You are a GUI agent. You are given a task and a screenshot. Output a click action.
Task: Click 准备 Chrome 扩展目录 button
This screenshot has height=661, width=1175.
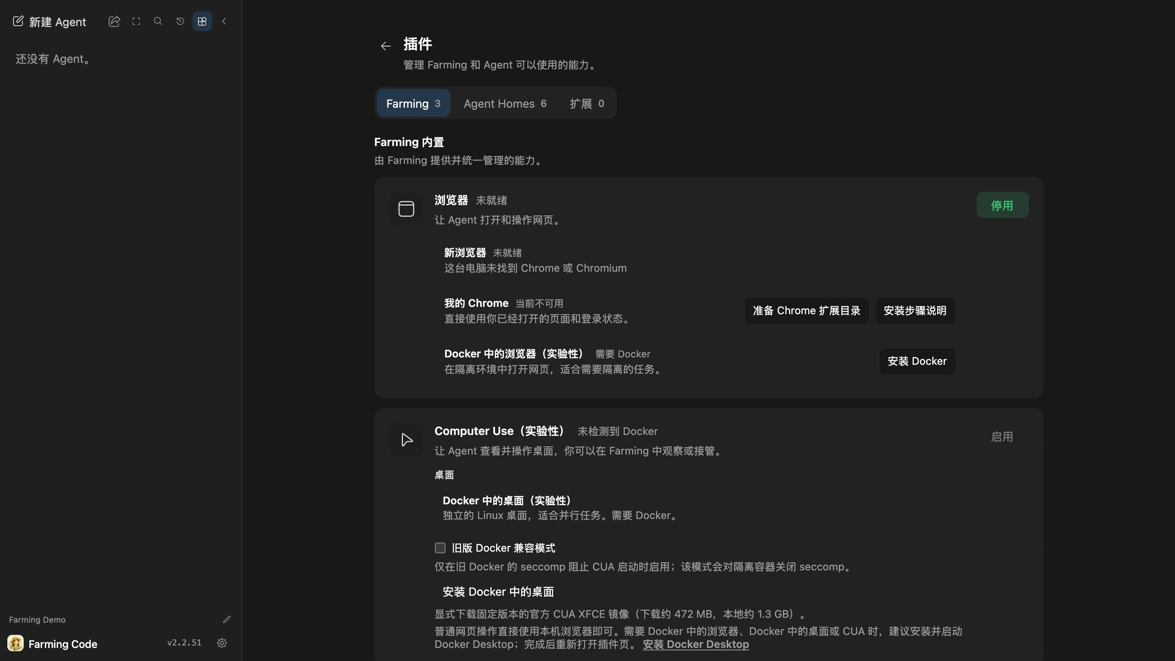(807, 311)
